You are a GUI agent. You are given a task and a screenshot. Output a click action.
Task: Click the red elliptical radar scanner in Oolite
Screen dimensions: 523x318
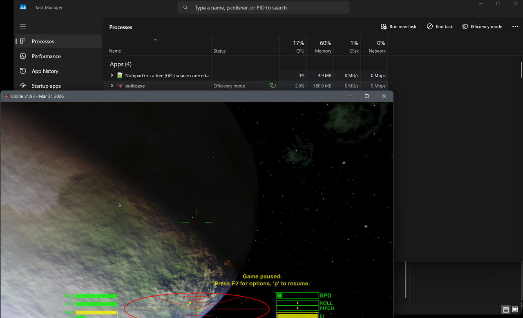point(197,306)
